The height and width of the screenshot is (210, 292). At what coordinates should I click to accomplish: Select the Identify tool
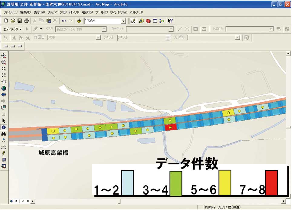(x=4, y=127)
